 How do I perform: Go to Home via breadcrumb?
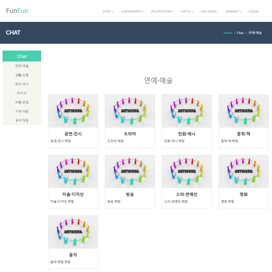[228, 33]
